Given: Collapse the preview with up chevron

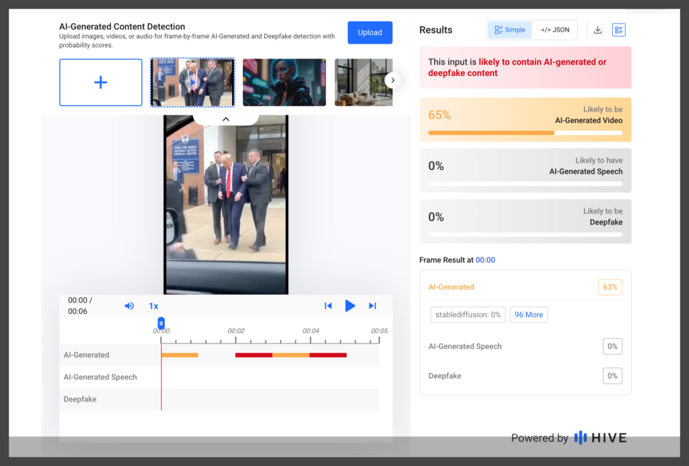Looking at the screenshot, I should (x=226, y=119).
